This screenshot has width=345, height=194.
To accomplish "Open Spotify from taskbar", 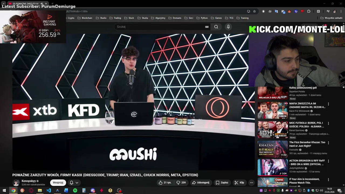I will pos(75,190).
